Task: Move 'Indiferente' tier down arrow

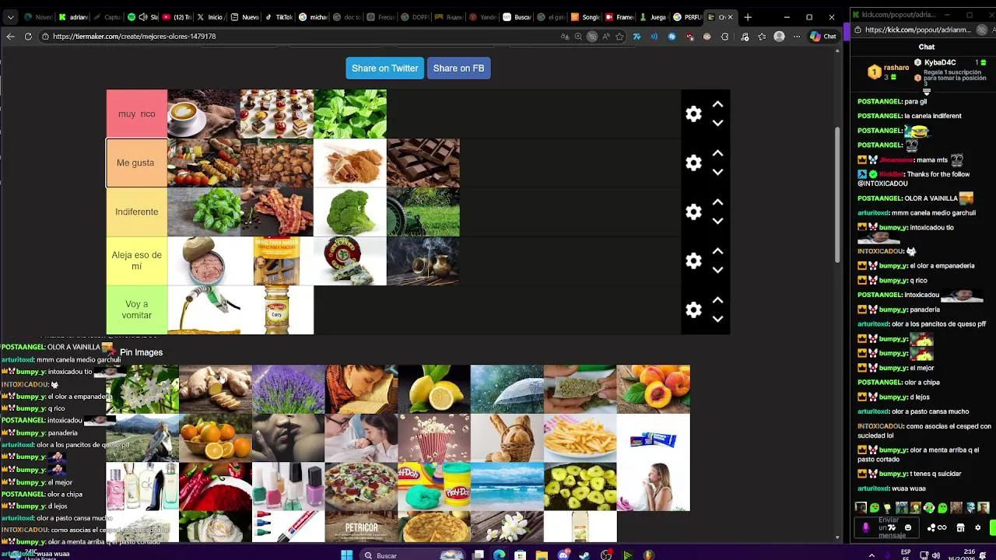Action: (717, 221)
